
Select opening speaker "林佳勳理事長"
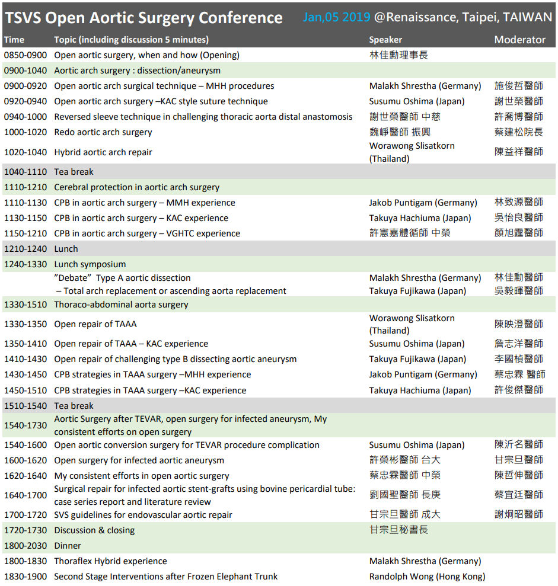(398, 55)
